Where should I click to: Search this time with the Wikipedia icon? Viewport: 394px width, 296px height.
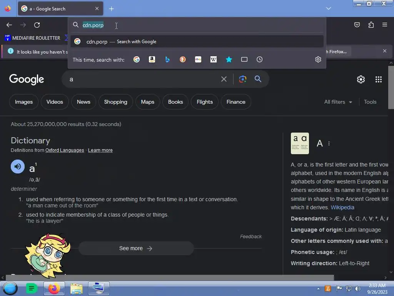pyautogui.click(x=213, y=59)
